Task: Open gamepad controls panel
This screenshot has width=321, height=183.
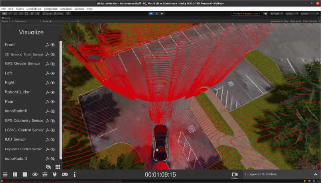Action: [65, 175]
